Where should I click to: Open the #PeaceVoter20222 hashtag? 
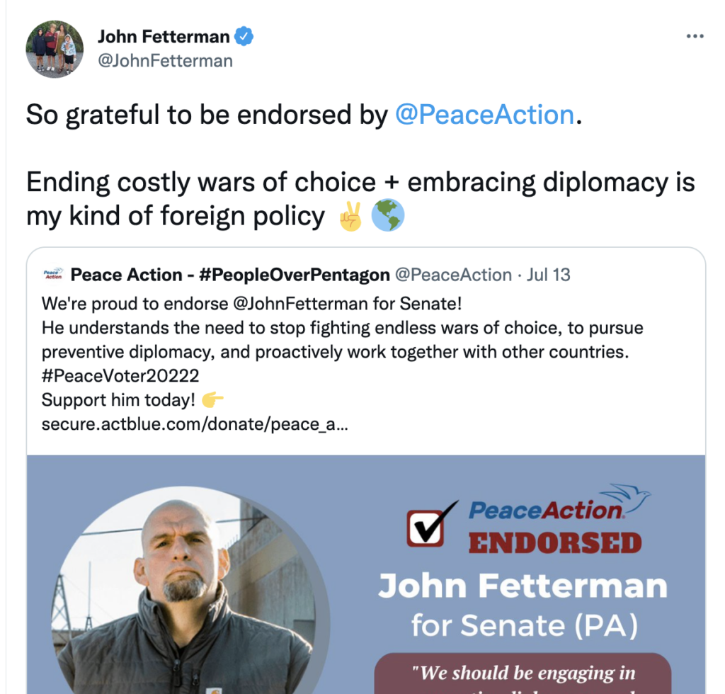[x=120, y=375]
